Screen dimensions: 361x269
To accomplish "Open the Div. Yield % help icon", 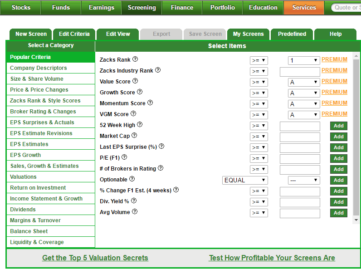I will point(134,201).
